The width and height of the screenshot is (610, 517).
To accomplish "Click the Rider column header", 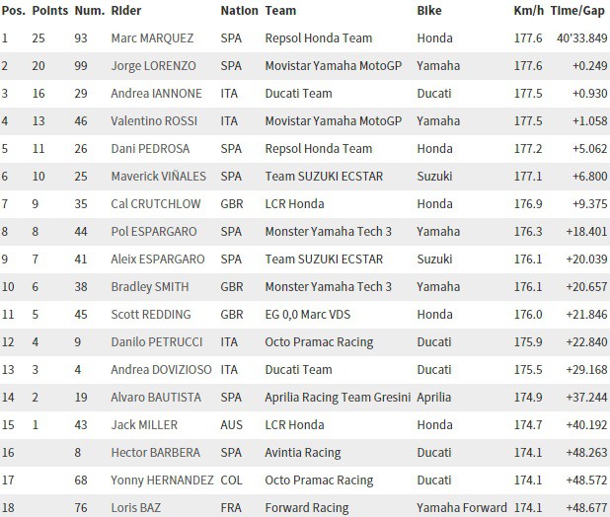I will (x=128, y=11).
